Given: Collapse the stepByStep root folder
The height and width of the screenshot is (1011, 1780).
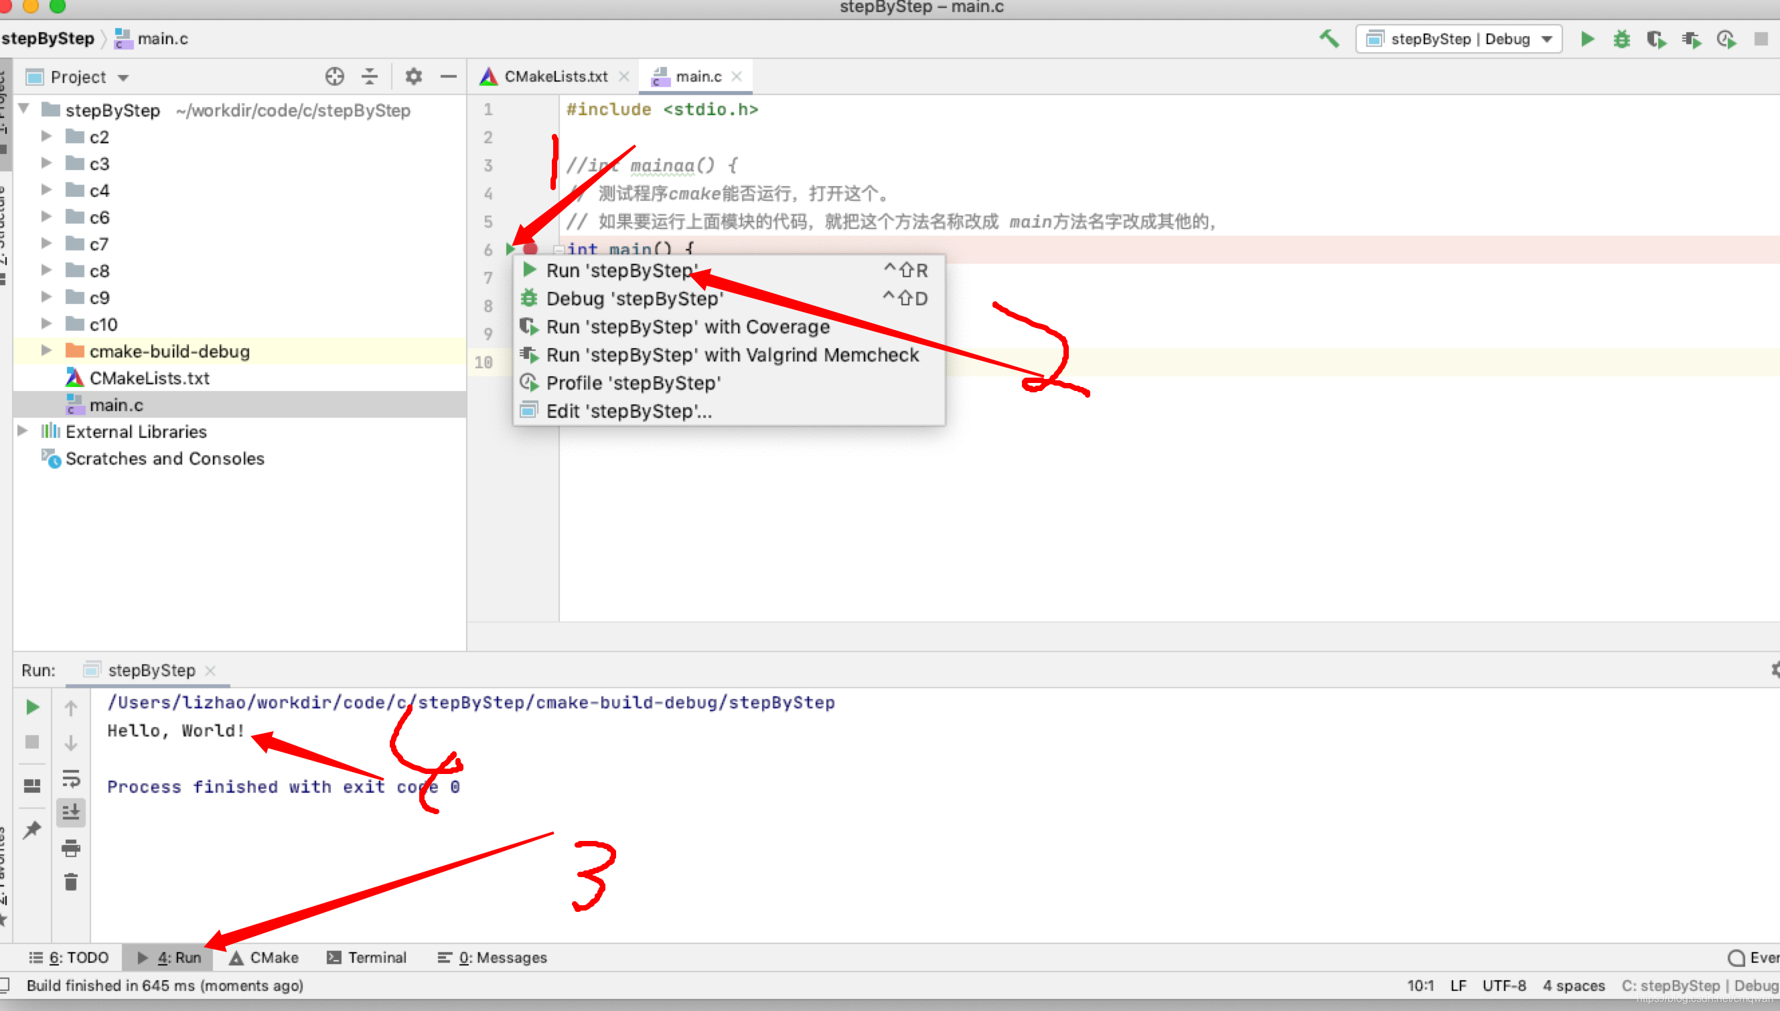Looking at the screenshot, I should (x=23, y=109).
